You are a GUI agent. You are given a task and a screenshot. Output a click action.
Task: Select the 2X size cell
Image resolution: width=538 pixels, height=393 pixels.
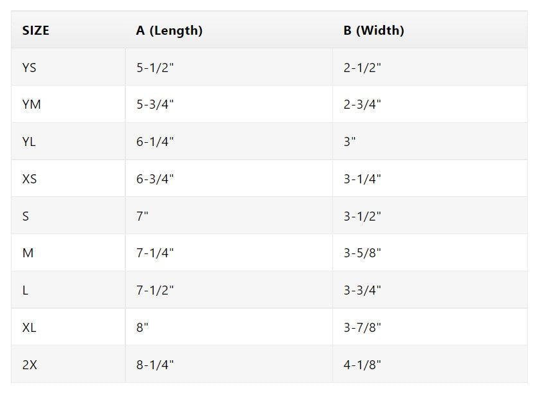[30, 365]
